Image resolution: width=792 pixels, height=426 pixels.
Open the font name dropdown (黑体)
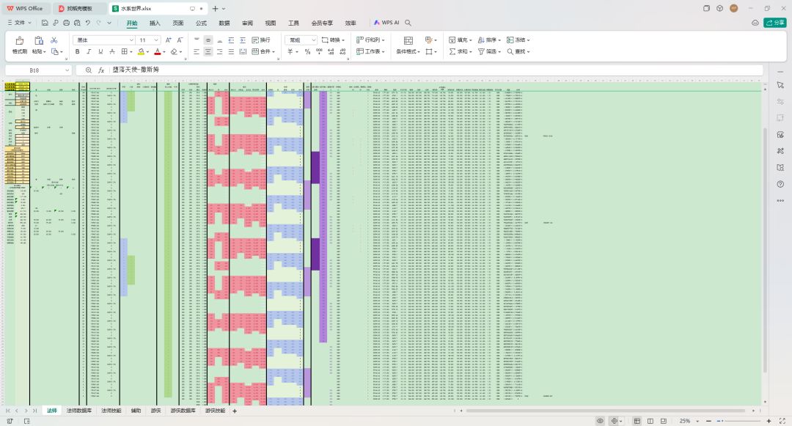[131, 40]
